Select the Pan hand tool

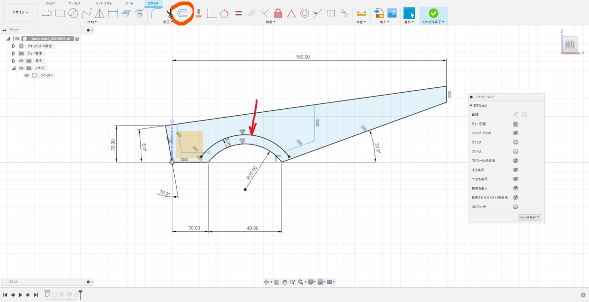click(284, 282)
